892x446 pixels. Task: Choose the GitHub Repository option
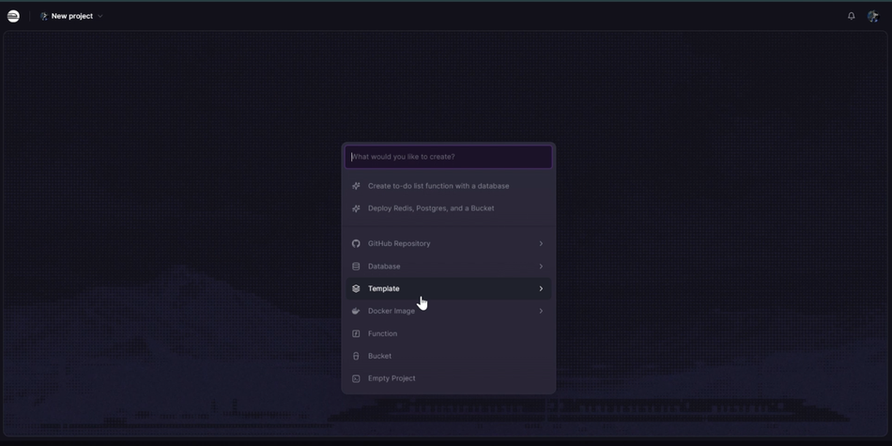pos(448,243)
